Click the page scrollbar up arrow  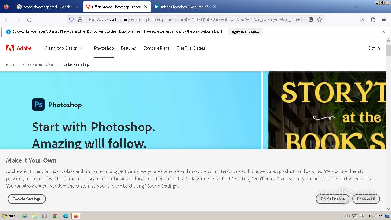coord(389,41)
